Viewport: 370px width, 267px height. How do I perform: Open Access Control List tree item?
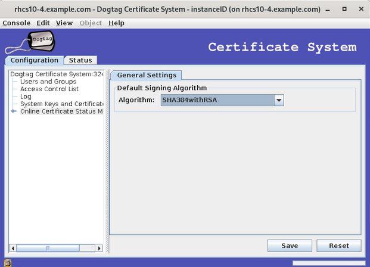point(49,89)
